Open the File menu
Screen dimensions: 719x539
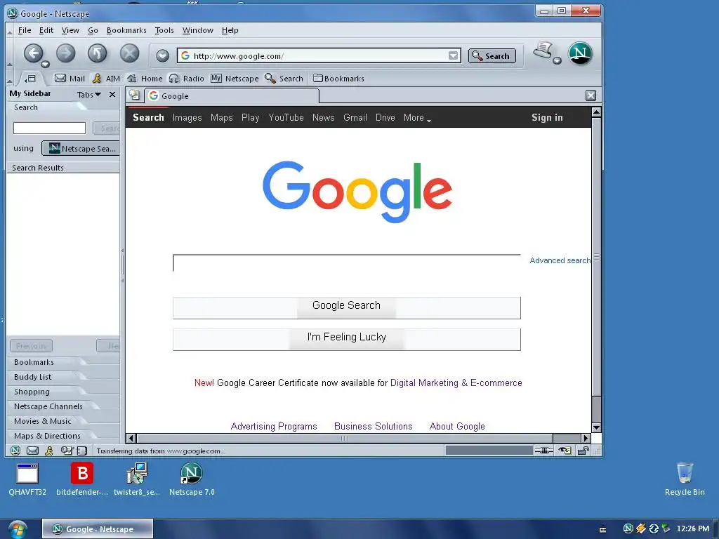(x=25, y=30)
